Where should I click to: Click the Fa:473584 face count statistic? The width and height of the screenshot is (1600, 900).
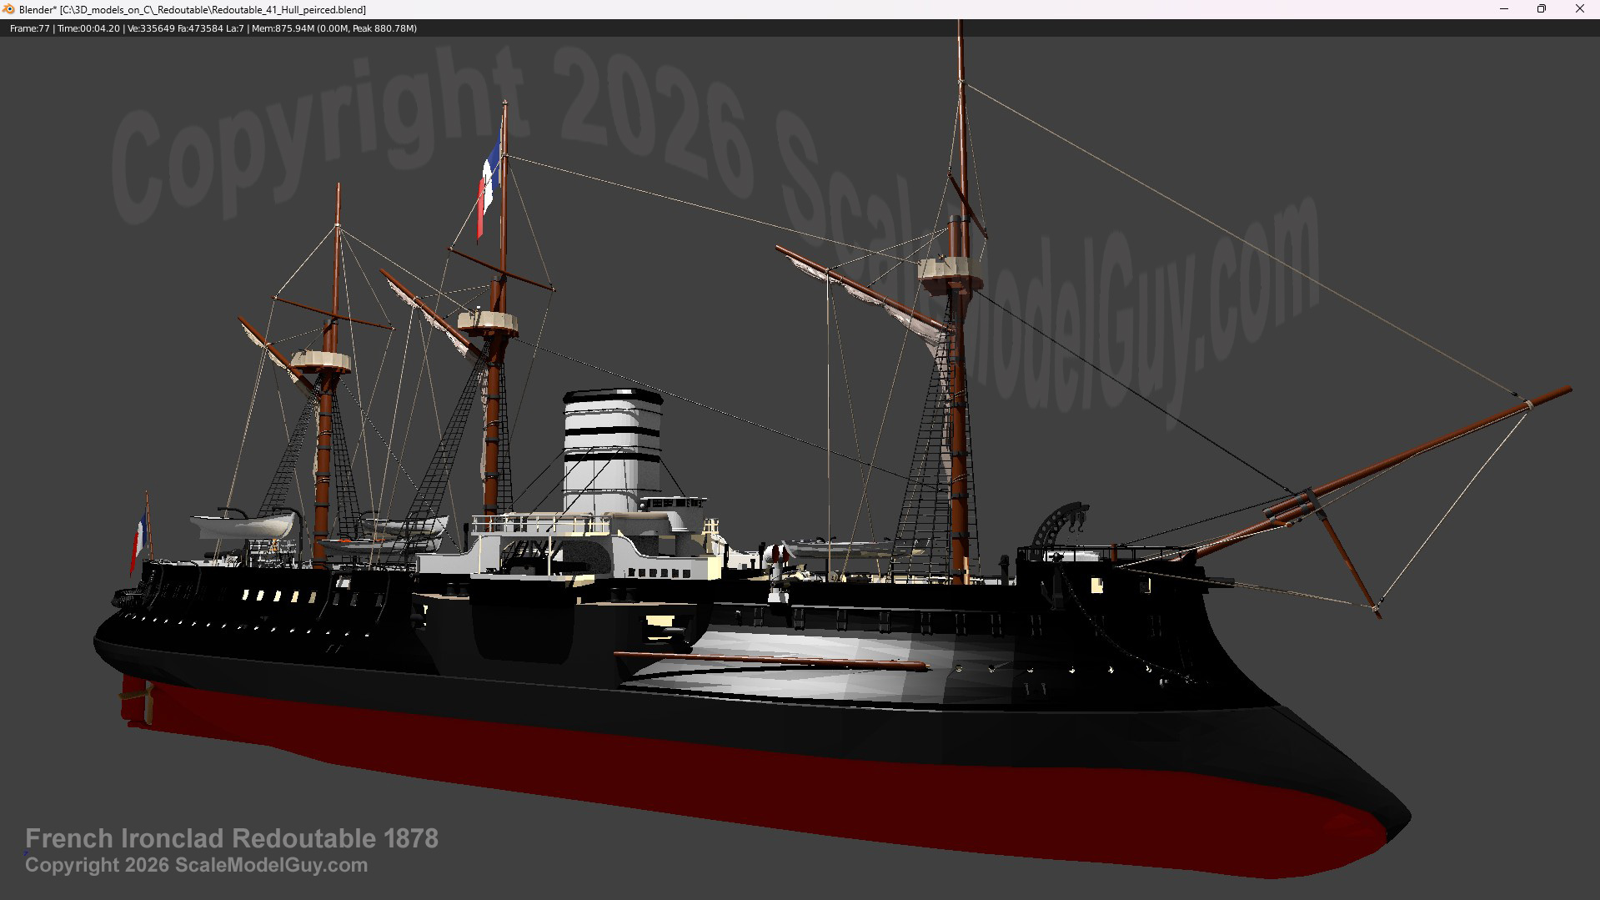click(200, 28)
